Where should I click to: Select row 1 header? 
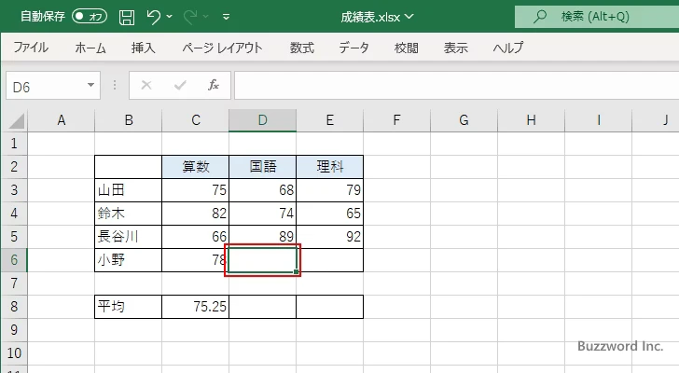14,144
